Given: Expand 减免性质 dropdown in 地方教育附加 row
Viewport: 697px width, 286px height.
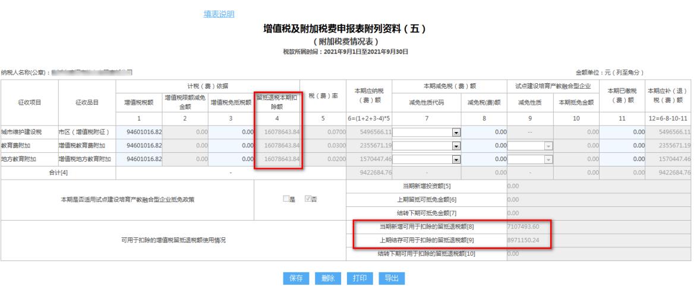Looking at the screenshot, I should [548, 159].
